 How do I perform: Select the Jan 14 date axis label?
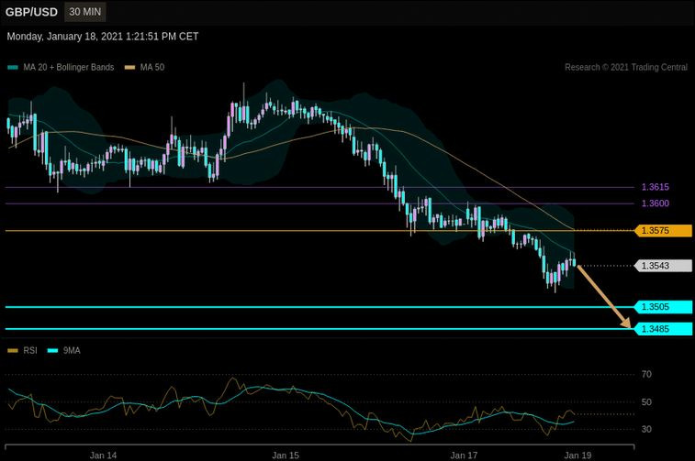[103, 456]
